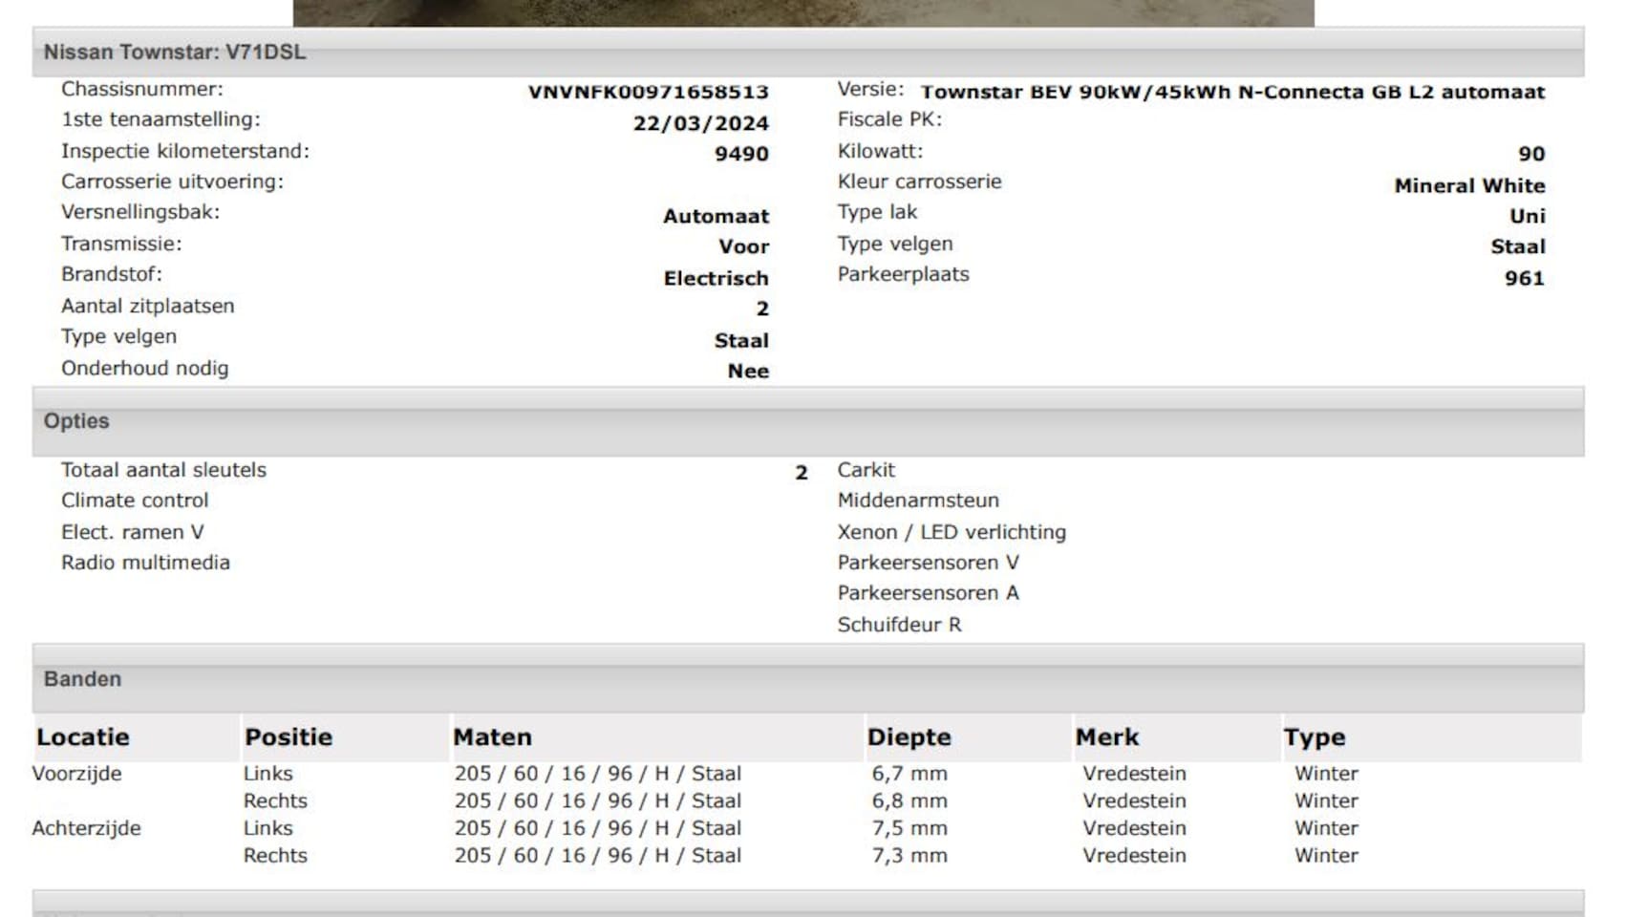Click the Xenon / LED verlichting option
This screenshot has height=917, width=1626.
click(952, 532)
